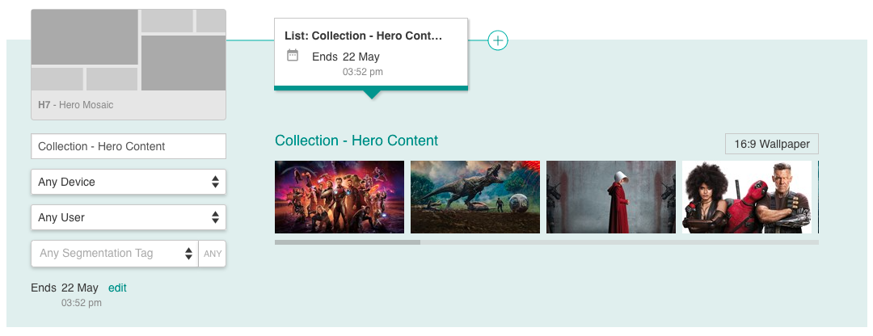Screen dimensions: 873x336
Task: Select the Jurassic World dinosaur thumbnail
Action: pos(475,197)
